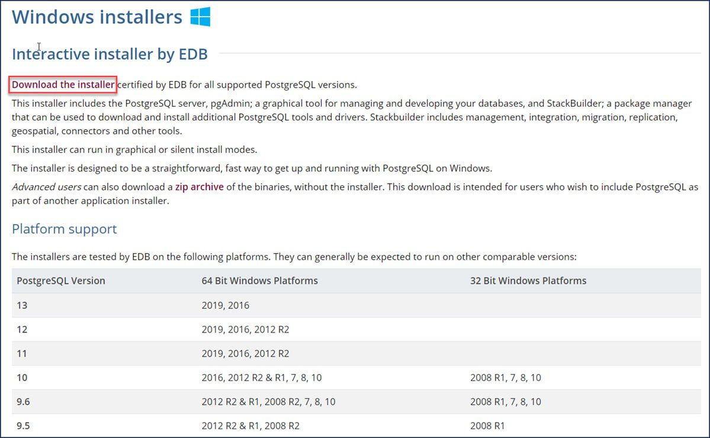Click the Interactive installer by EDB heading
The height and width of the screenshot is (438, 710).
[x=108, y=54]
